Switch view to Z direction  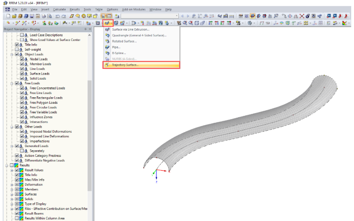coord(222,23)
